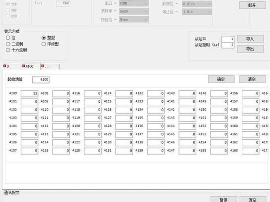
Task: Click the 通讯报文 section label
Action: [12, 193]
